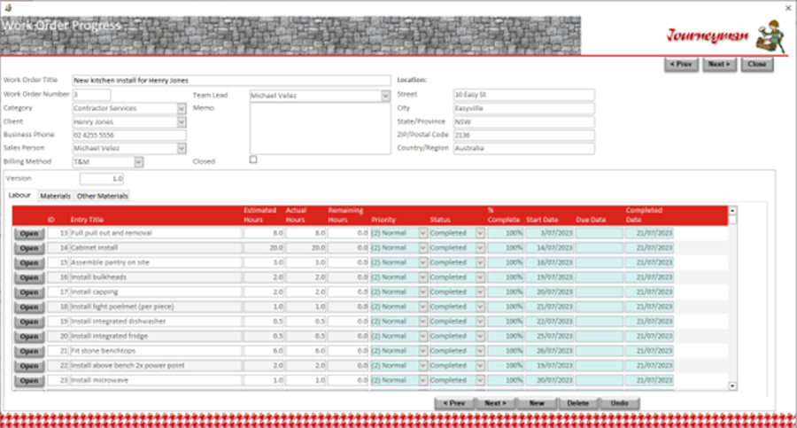The image size is (797, 428).
Task: Click the Version field
Action: click(102, 179)
